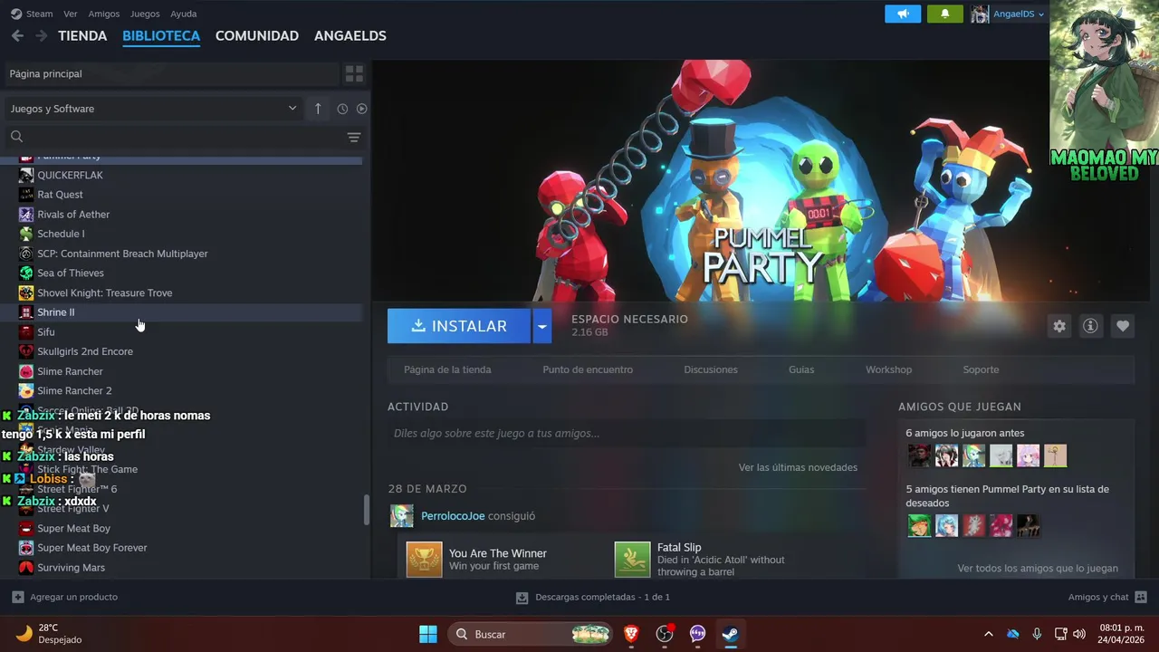The height and width of the screenshot is (652, 1159).
Task: Select Shrine II in library list
Action: point(181,312)
